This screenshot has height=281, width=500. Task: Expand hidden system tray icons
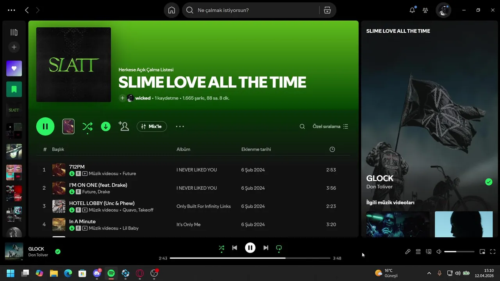(x=429, y=273)
